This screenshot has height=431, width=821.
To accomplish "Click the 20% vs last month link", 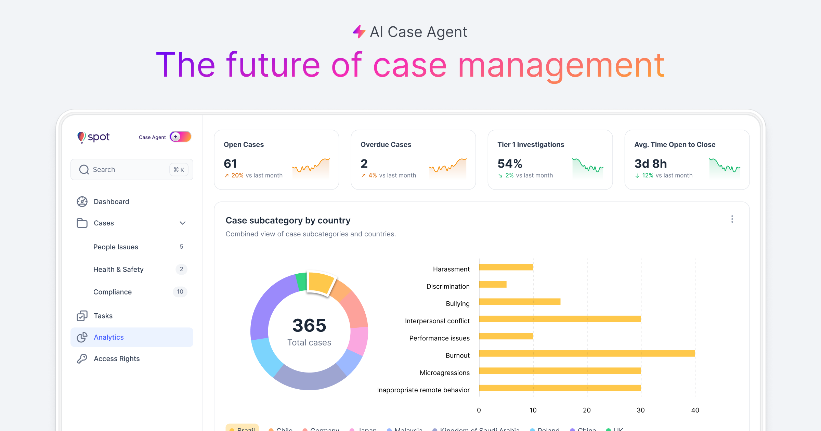I will click(253, 175).
